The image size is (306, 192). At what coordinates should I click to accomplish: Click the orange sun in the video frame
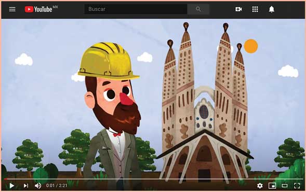point(251,46)
